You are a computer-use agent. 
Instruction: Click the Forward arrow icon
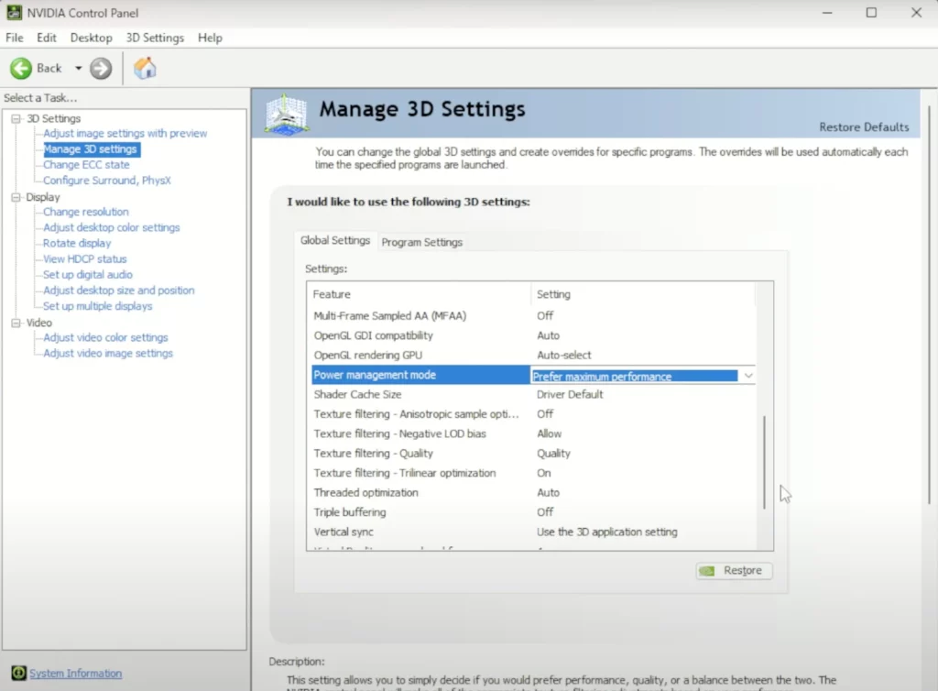[101, 68]
